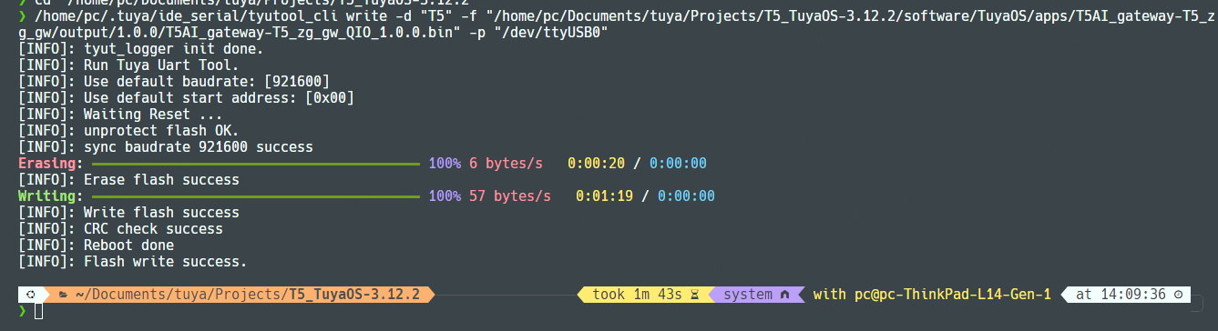
Task: Click the green prompt chevron on last line
Action: click(23, 311)
